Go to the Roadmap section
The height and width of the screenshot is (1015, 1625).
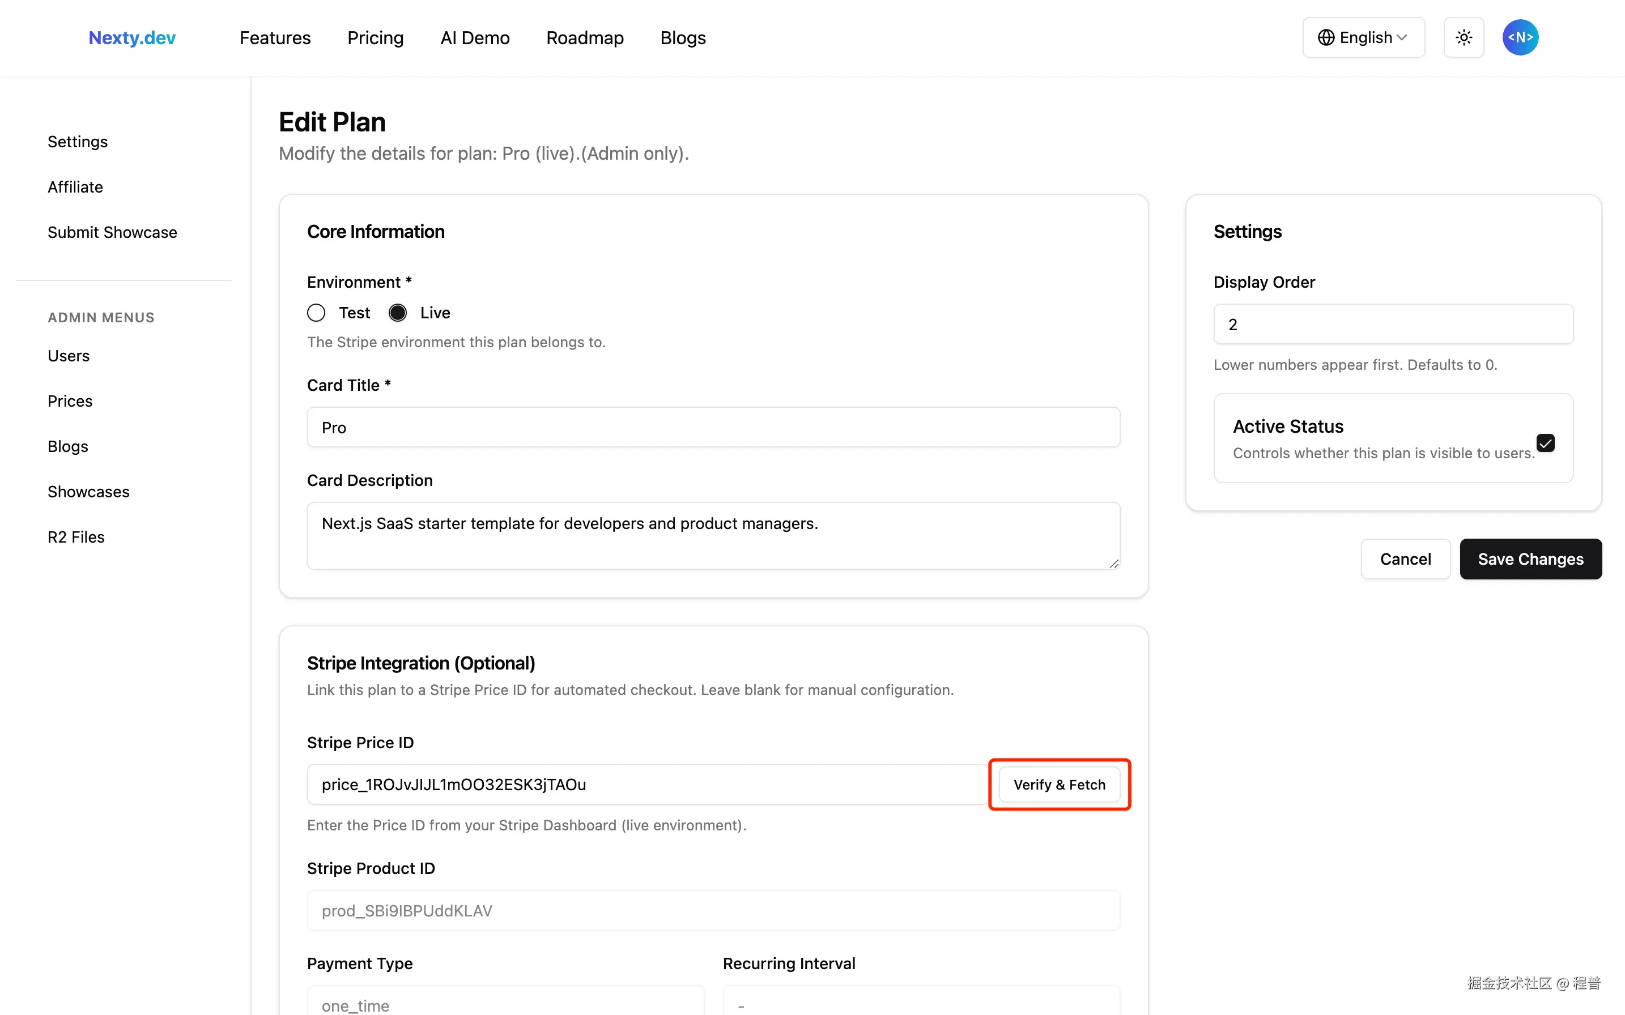[x=585, y=37]
